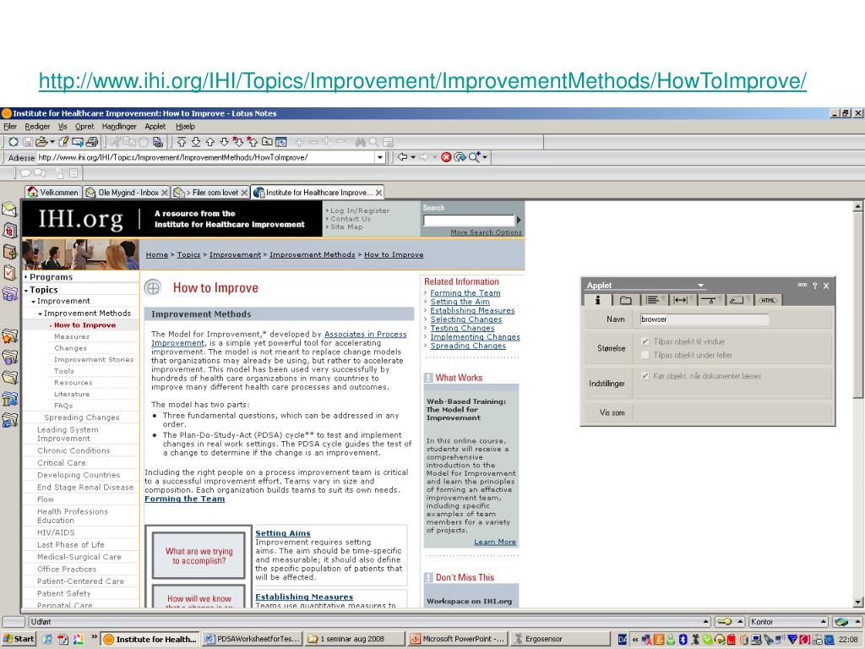The image size is (865, 649).
Task: Click the to-do checklist icon in left sidebar
Action: click(10, 272)
